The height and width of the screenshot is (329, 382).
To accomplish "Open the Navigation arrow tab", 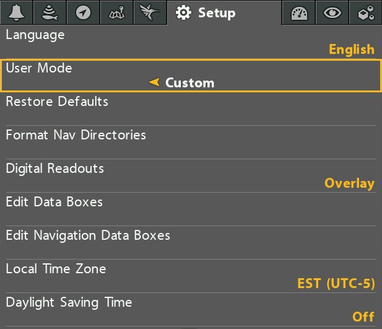I will (84, 12).
